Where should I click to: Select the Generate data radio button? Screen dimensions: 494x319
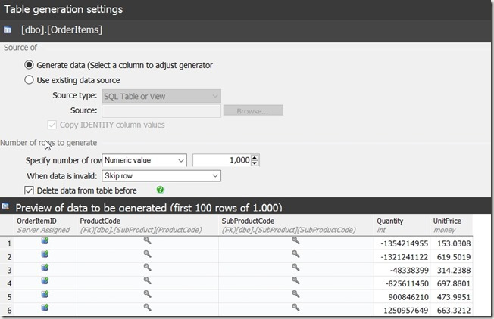click(x=30, y=65)
